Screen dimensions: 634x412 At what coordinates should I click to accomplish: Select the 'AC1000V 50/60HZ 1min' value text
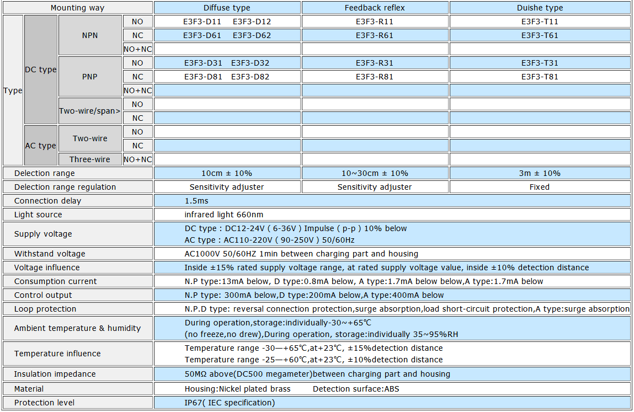click(301, 254)
